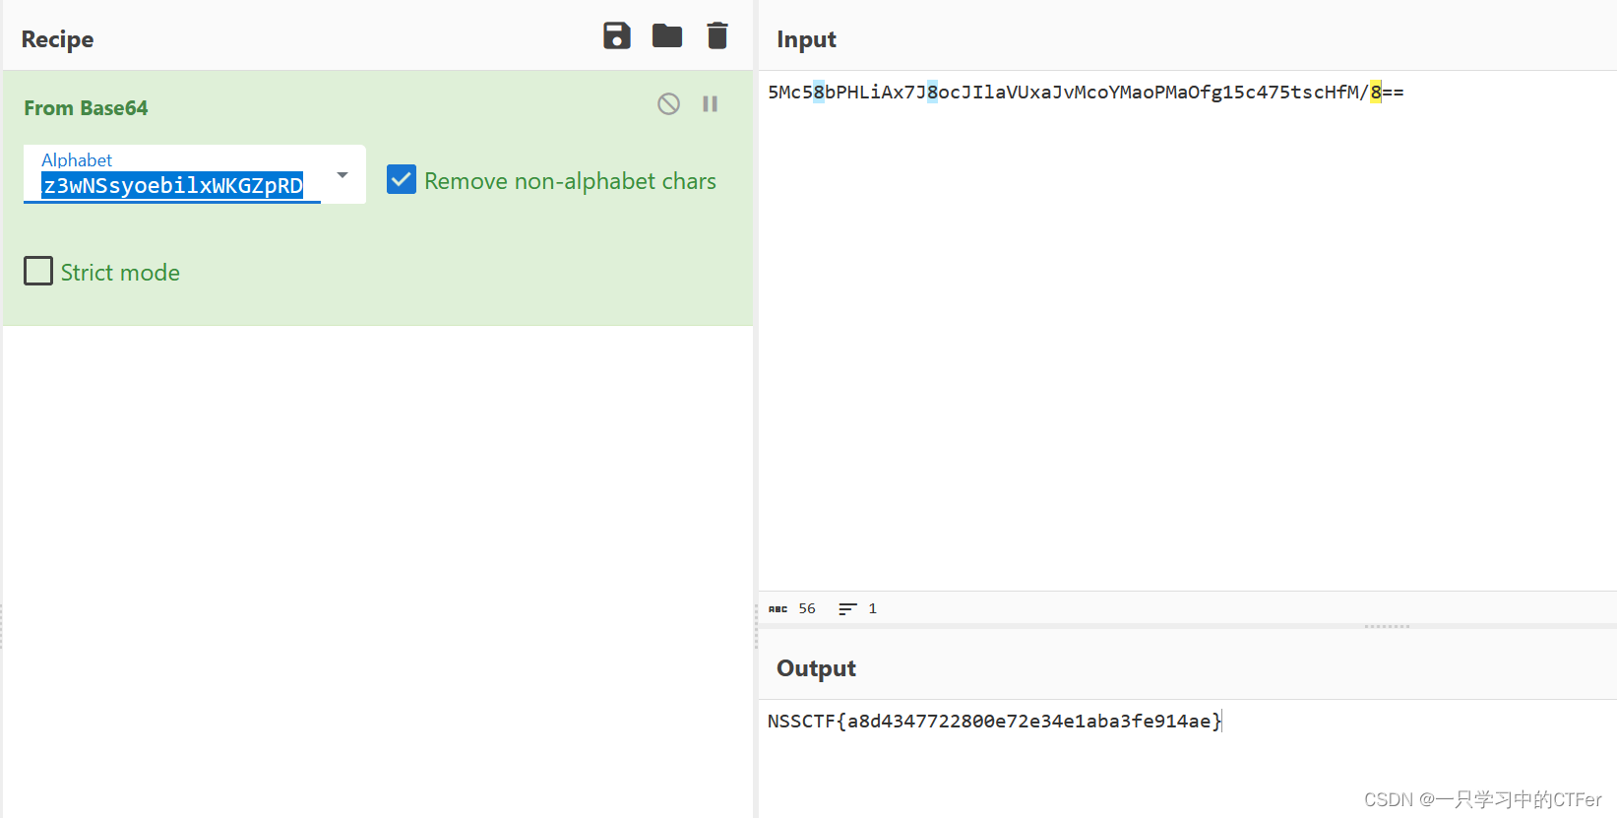This screenshot has width=1617, height=818.
Task: Clear recipe using the trash icon
Action: tap(717, 36)
